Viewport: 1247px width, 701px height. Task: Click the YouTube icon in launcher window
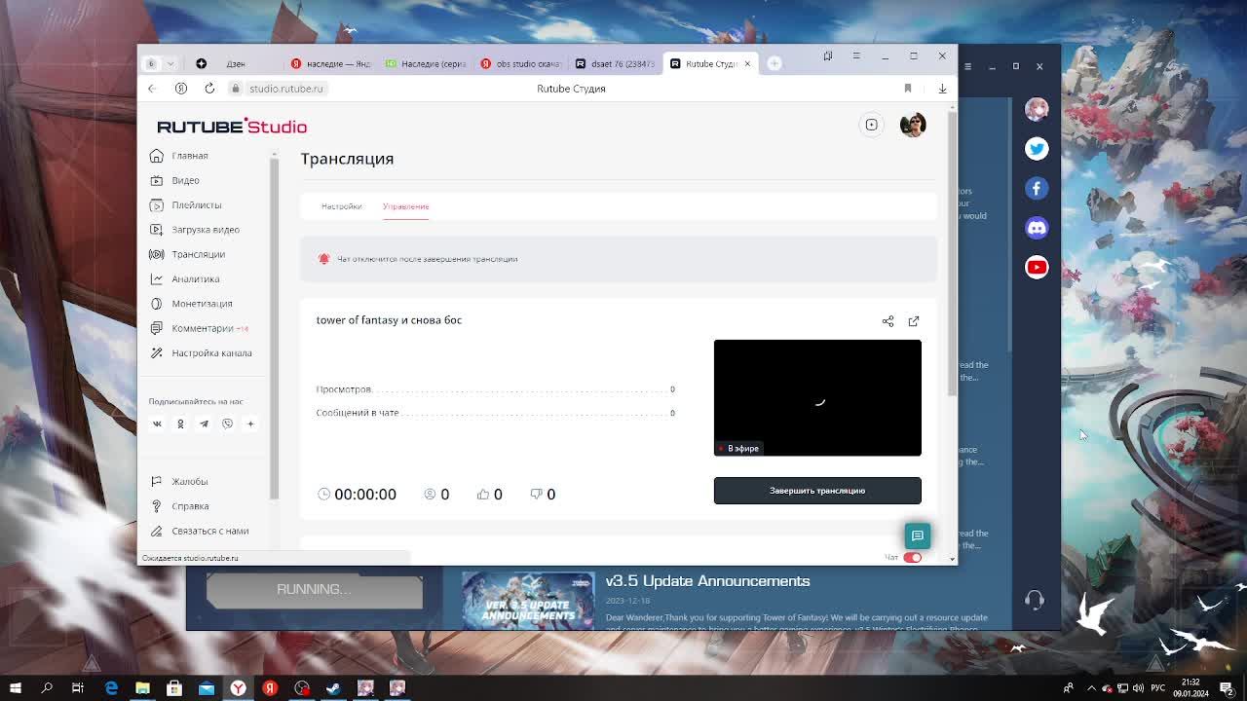pyautogui.click(x=1037, y=267)
